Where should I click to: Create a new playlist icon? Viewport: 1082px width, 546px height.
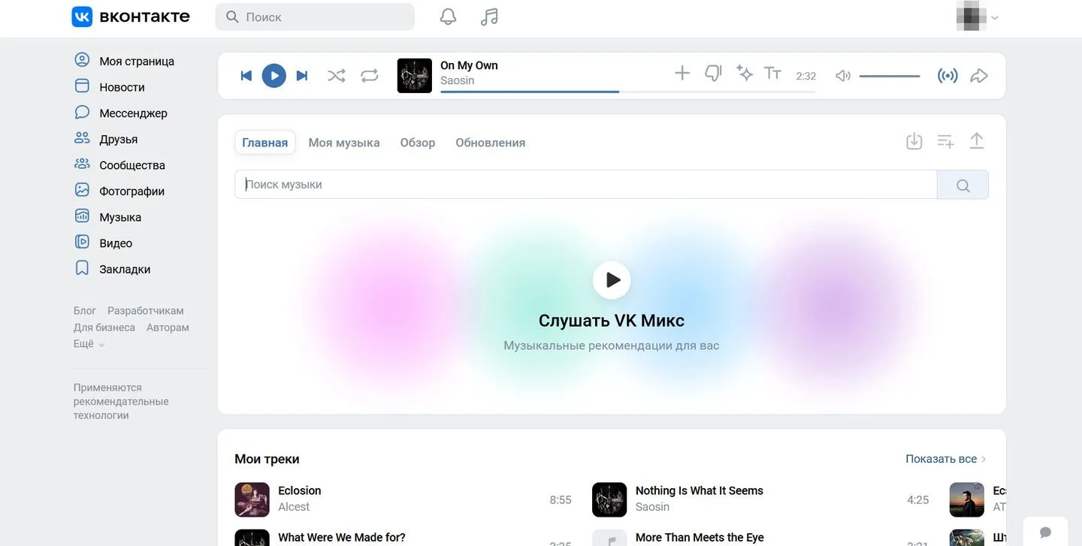pyautogui.click(x=945, y=141)
